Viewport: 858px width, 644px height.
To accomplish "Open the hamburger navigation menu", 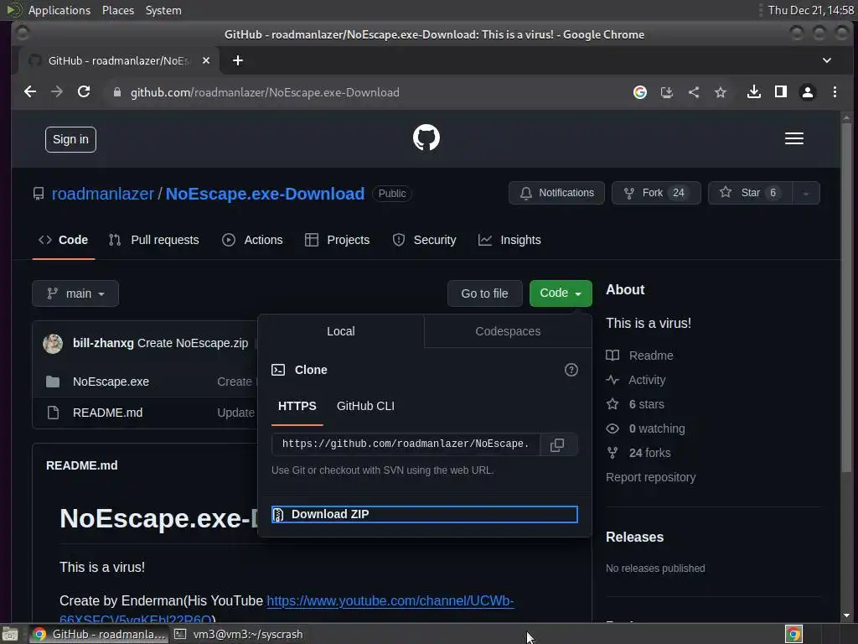I will tap(794, 138).
